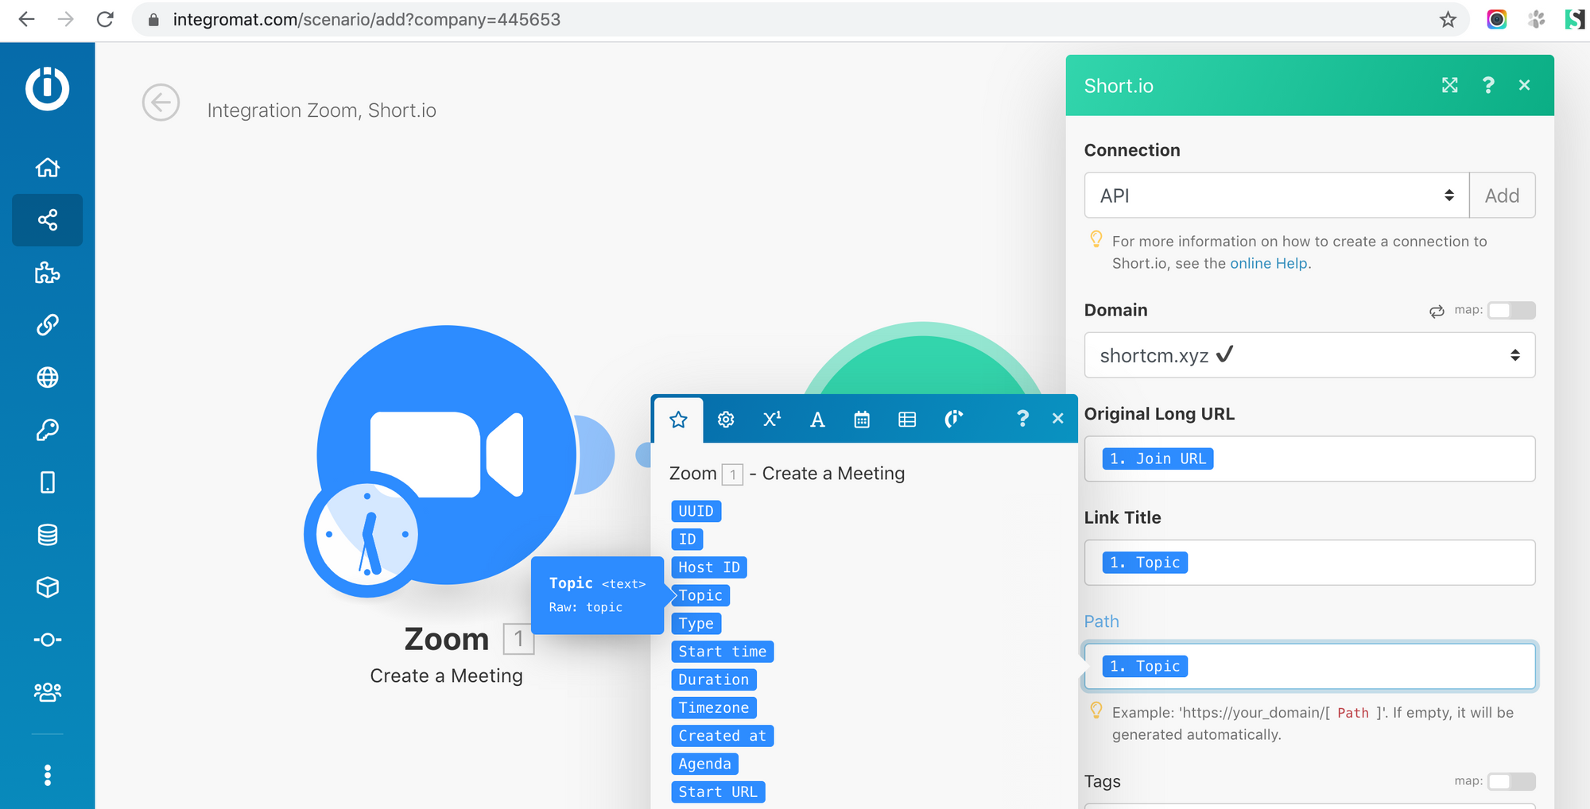Insert the Start time variable
Screen dimensions: 1590x809
coord(723,652)
